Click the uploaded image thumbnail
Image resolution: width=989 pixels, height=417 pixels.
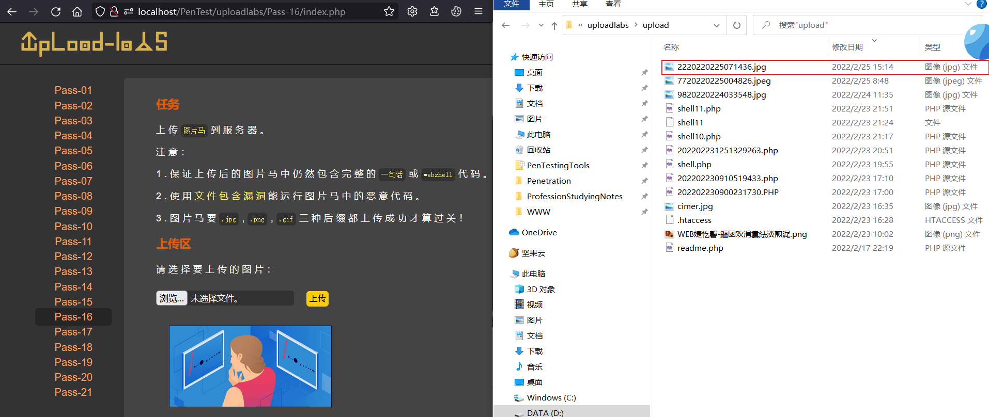point(250,366)
